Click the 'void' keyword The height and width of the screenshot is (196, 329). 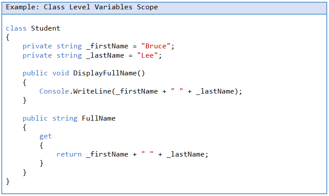pyautogui.click(x=60, y=73)
